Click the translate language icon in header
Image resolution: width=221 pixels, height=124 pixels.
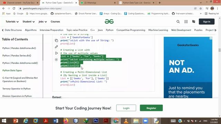coord(194,21)
